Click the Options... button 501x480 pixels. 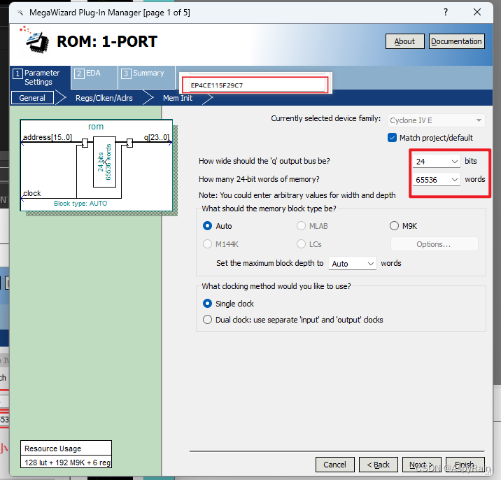[435, 244]
